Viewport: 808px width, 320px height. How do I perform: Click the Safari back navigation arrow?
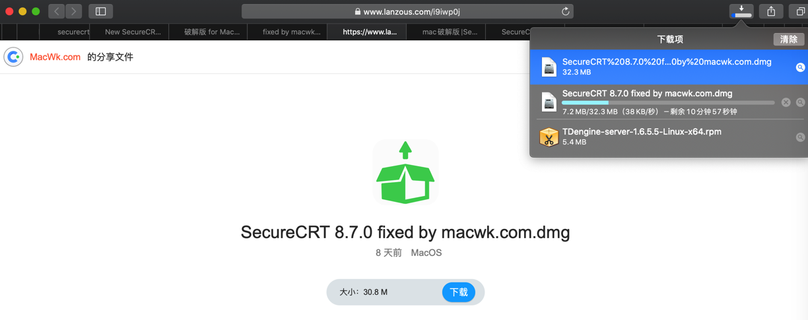pyautogui.click(x=57, y=11)
